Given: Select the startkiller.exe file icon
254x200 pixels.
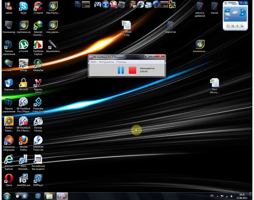Looking at the screenshot, I should [x=23, y=180].
